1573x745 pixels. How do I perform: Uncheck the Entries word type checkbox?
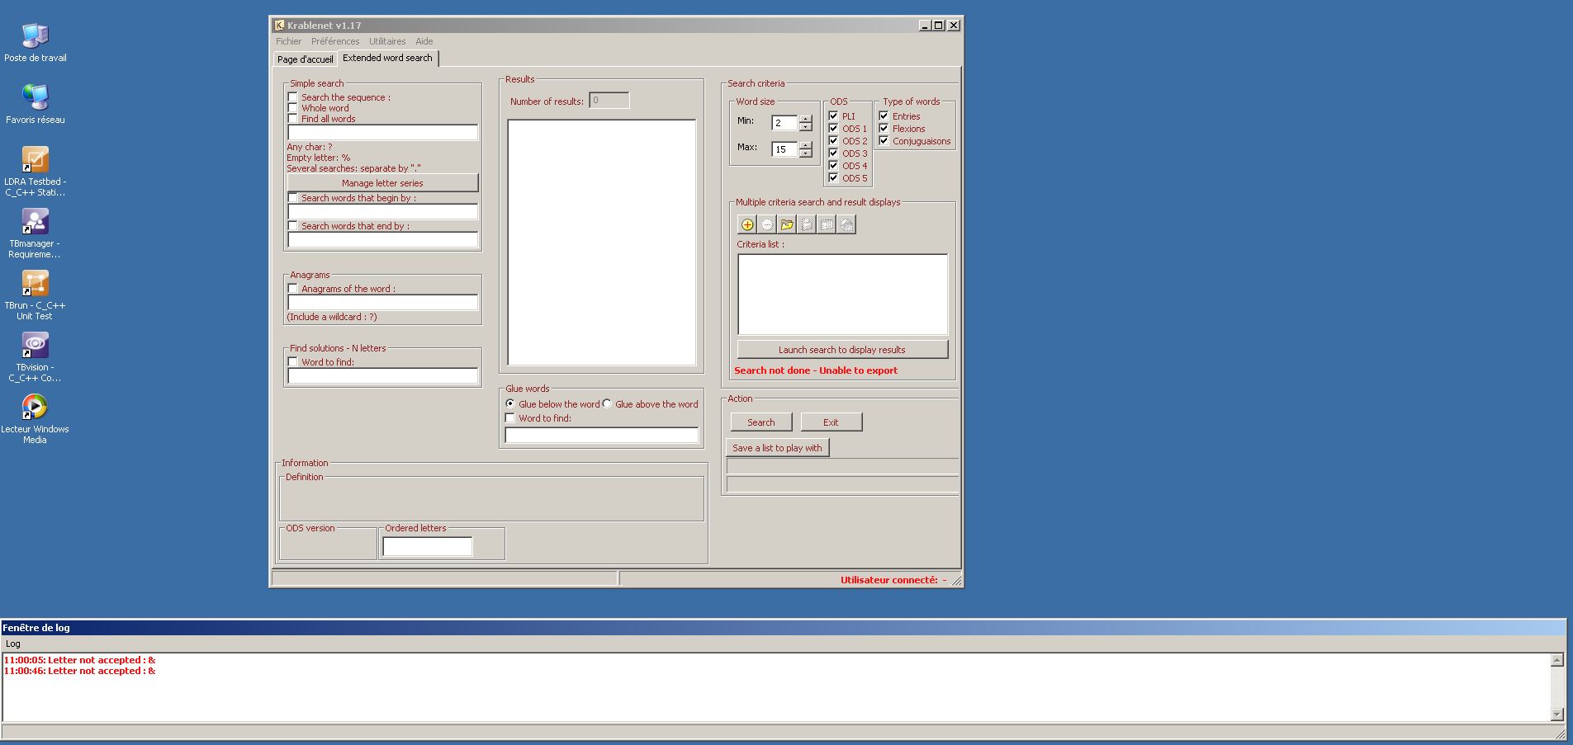[x=884, y=116]
